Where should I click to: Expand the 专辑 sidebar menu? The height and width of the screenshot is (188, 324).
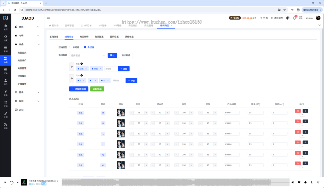[28, 36]
